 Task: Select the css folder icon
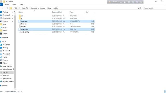(x=20, y=16)
